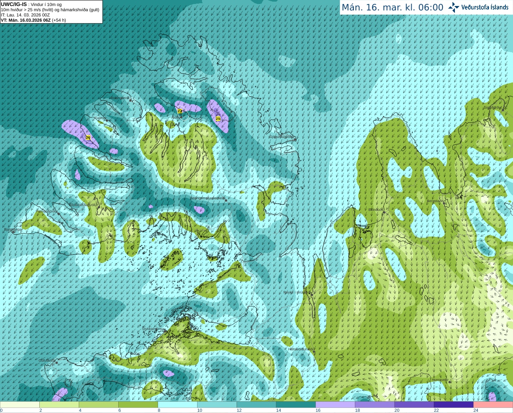Image resolution: width=513 pixels, height=413 pixels.
Task: Select the Gjögurflugvöllur station label
Action: [281, 137]
